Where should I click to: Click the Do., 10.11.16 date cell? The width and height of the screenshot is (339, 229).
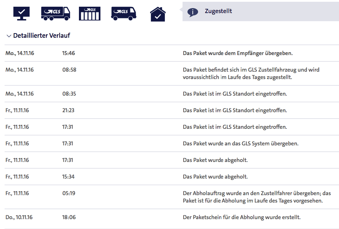coord(19,217)
